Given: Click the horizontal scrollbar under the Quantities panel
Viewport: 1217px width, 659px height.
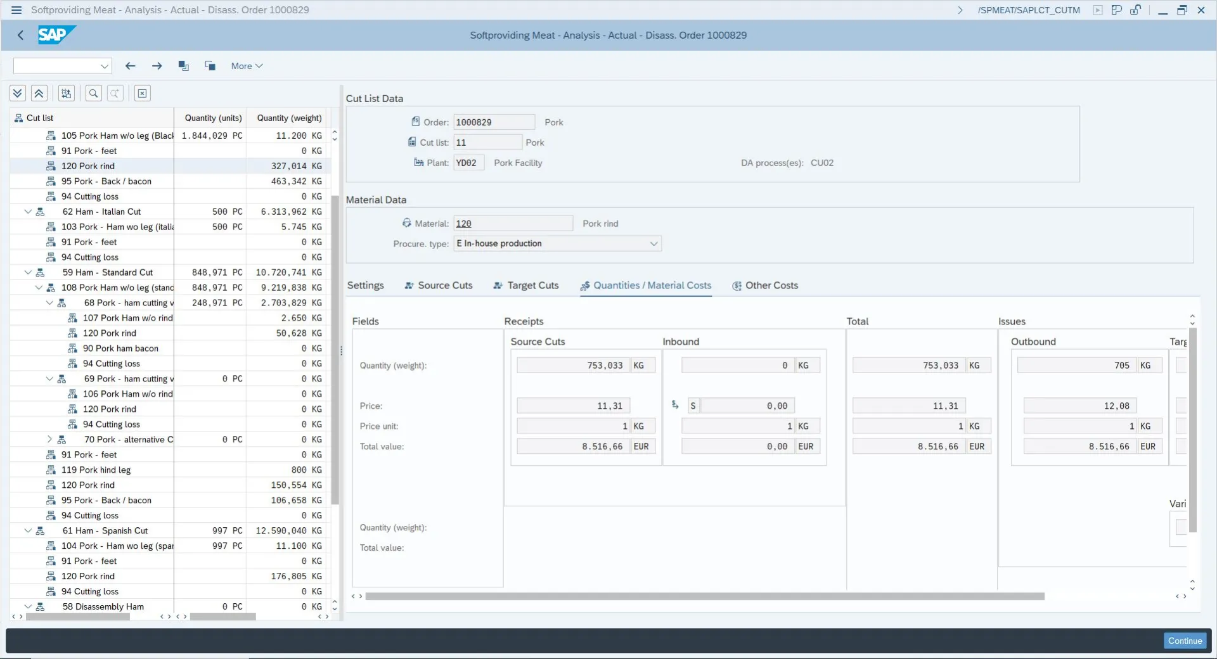Looking at the screenshot, I should point(705,596).
